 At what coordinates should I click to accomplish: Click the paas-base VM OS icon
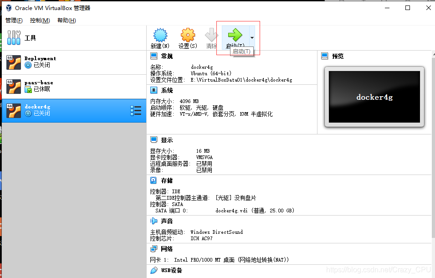point(14,86)
